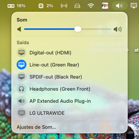Screen dimensions: 139x139
Task: Click the high volume speaker icon
Action: (117, 29)
